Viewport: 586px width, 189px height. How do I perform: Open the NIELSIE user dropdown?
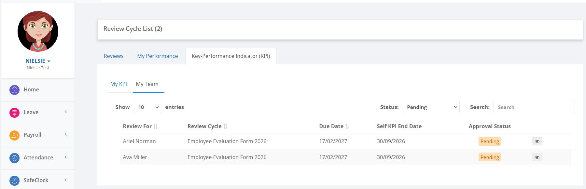pos(38,61)
